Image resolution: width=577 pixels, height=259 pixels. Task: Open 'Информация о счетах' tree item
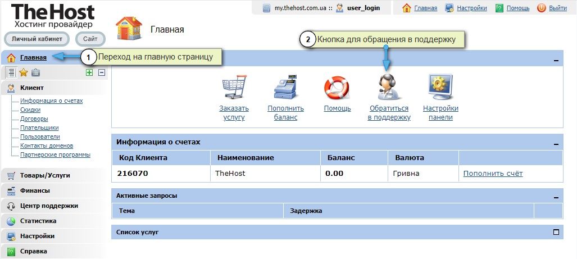pos(52,101)
